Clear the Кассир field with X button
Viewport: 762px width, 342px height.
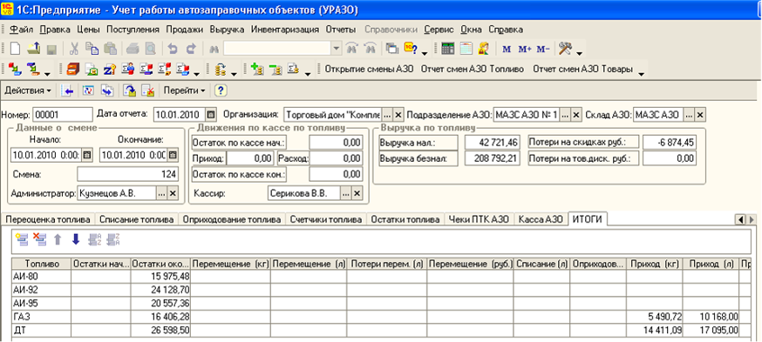coord(357,193)
